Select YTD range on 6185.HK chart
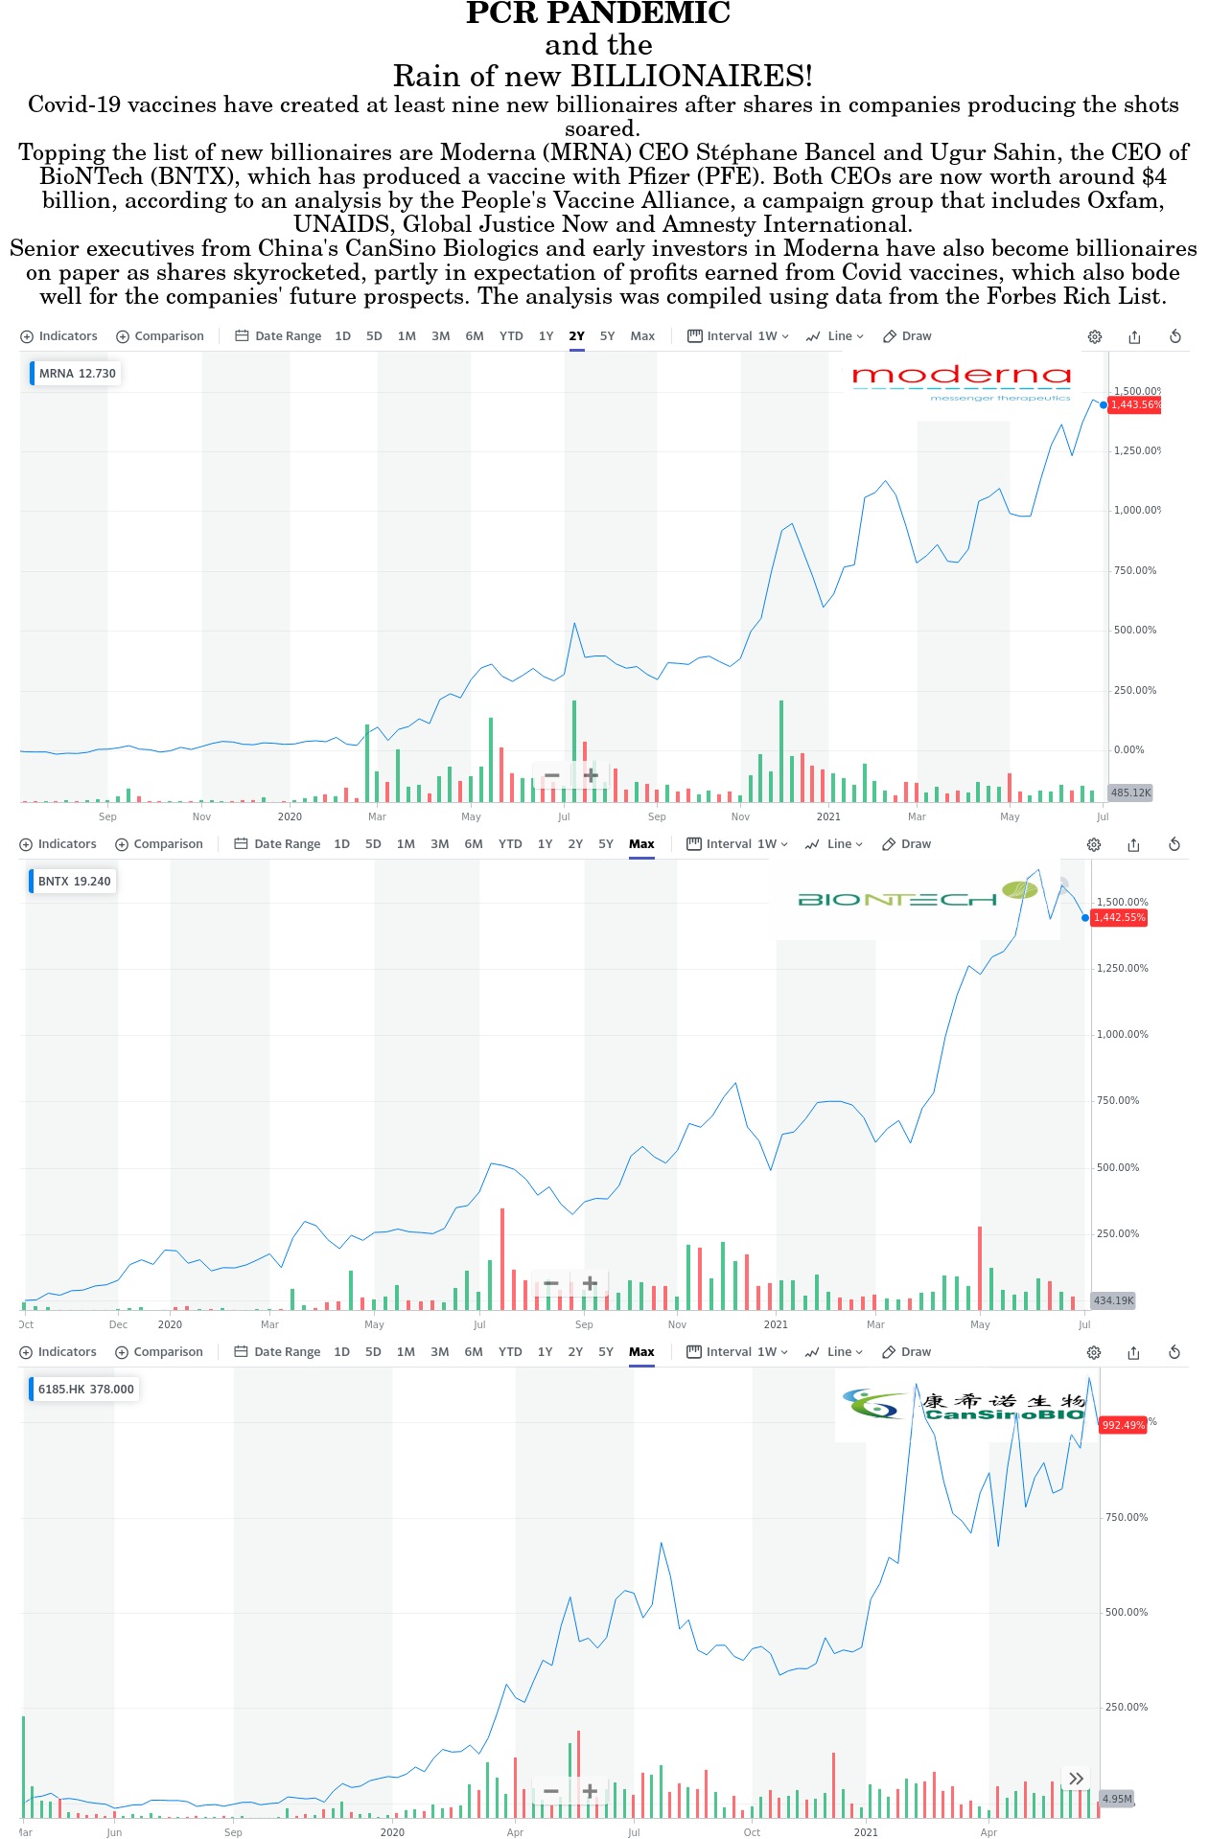Viewport: 1209px width, 1839px height. pos(510,1352)
